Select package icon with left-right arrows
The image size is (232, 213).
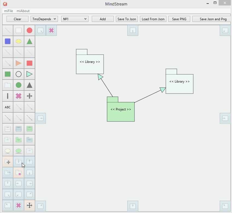click(x=8, y=173)
